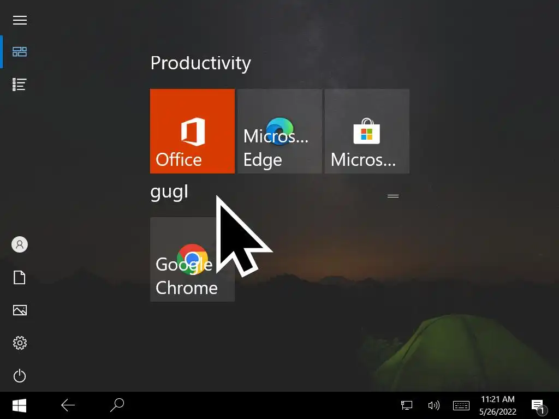This screenshot has height=419, width=559.
Task: Launch the Office tile
Action: 193,131
